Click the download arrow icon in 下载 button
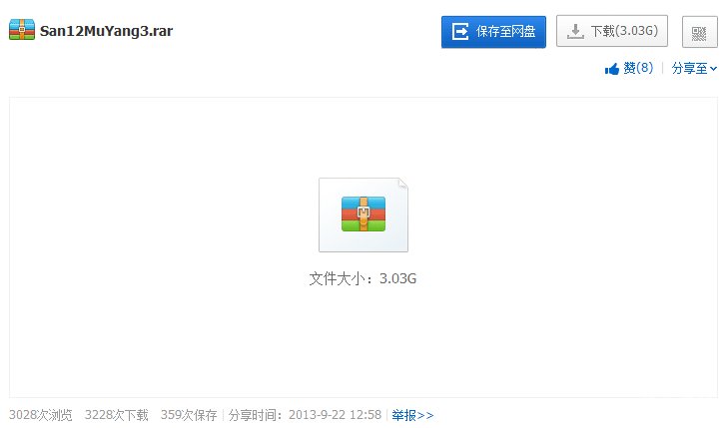This screenshot has height=428, width=725. (x=574, y=32)
